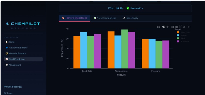Click the 'Pressure' axis label
Screen dimensions: 205x95
point(155,71)
